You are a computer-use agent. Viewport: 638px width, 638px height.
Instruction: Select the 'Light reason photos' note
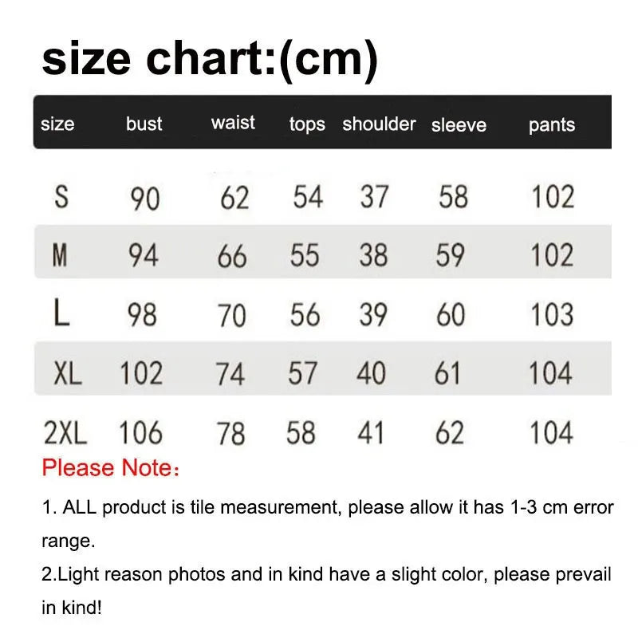326,591
